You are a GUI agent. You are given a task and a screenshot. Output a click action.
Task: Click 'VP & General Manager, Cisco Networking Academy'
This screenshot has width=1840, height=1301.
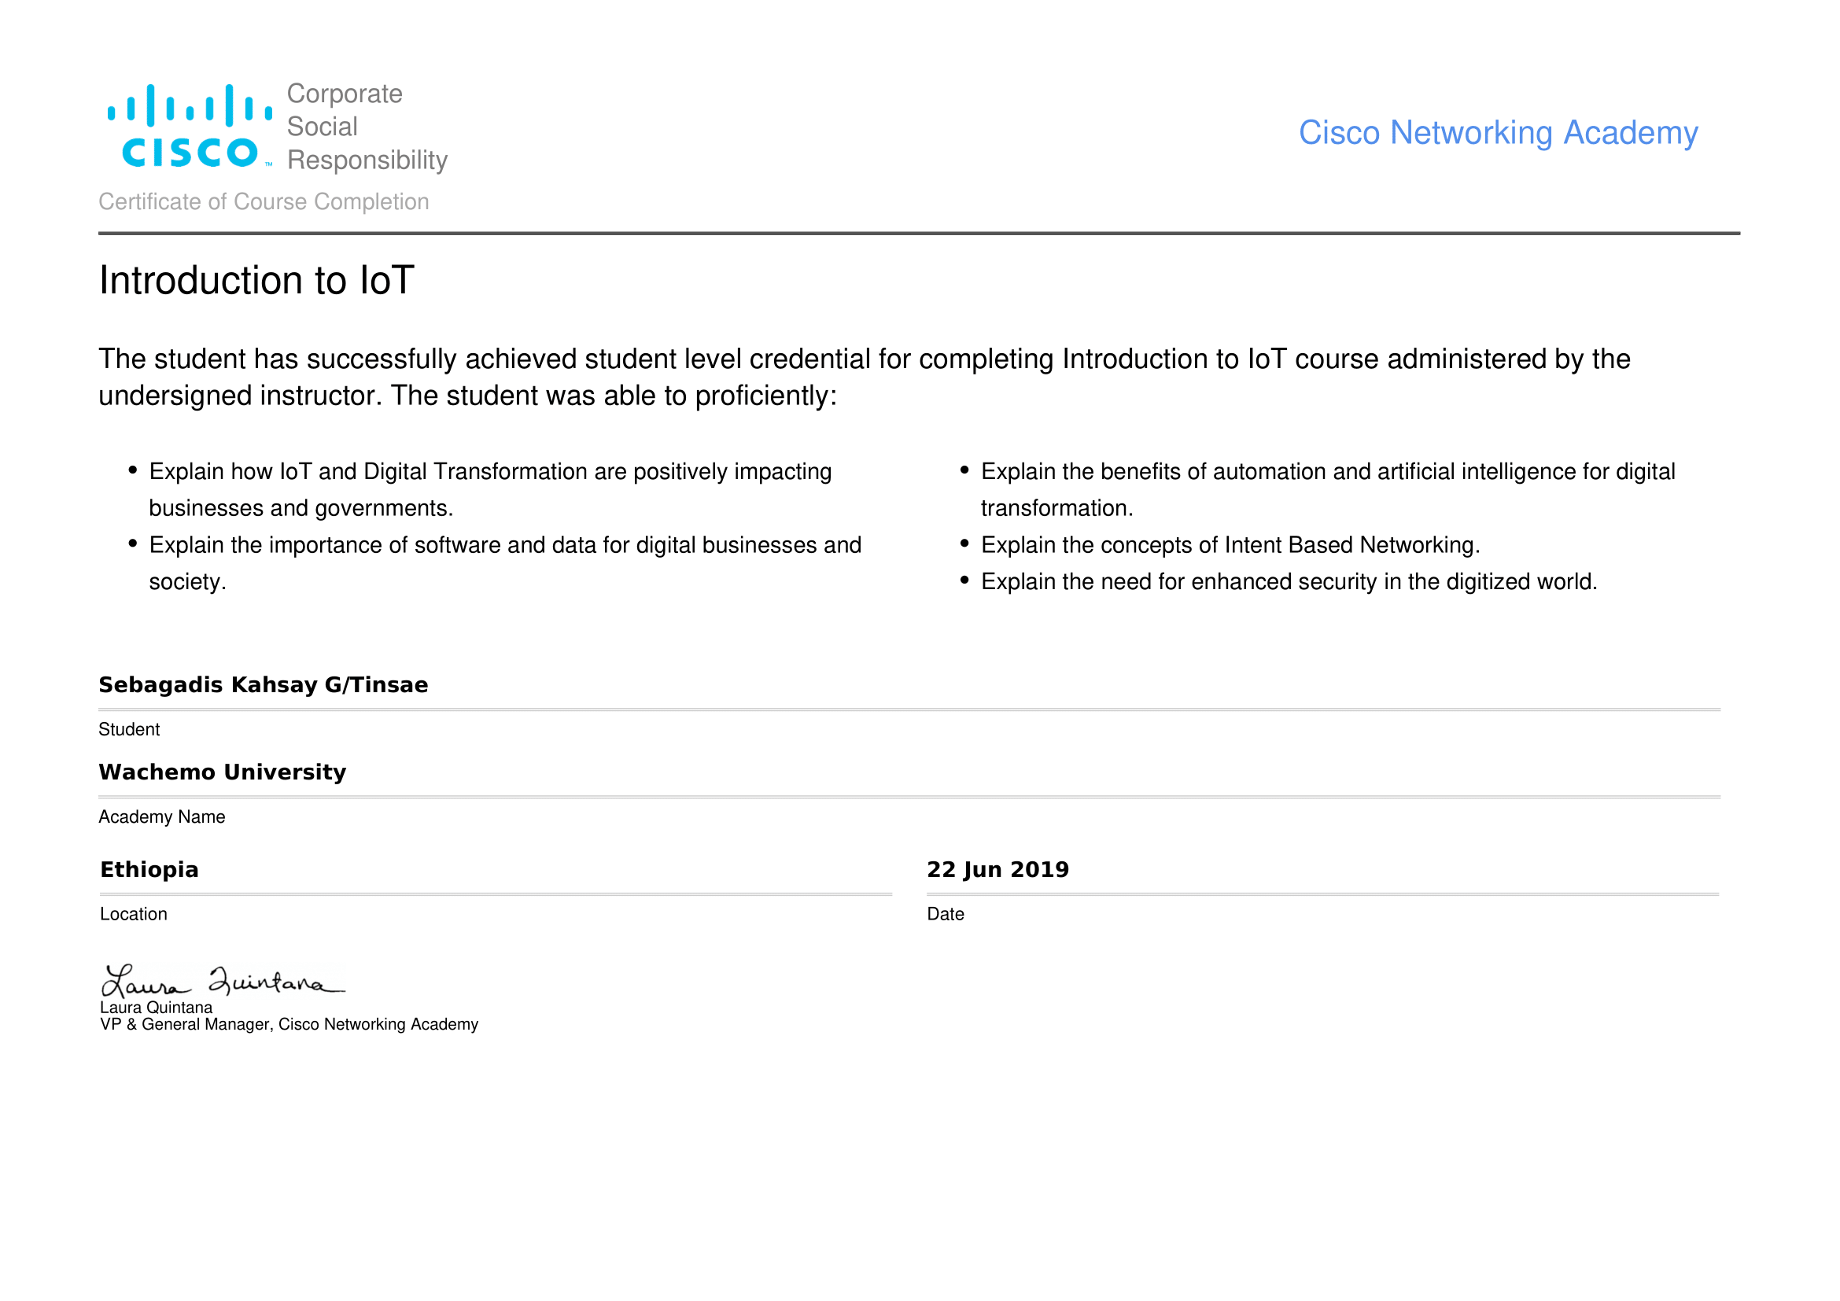[x=289, y=1025]
